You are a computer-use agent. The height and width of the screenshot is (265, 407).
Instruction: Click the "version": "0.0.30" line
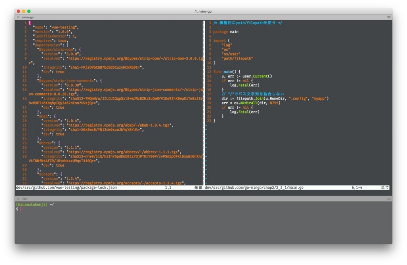click(x=62, y=85)
